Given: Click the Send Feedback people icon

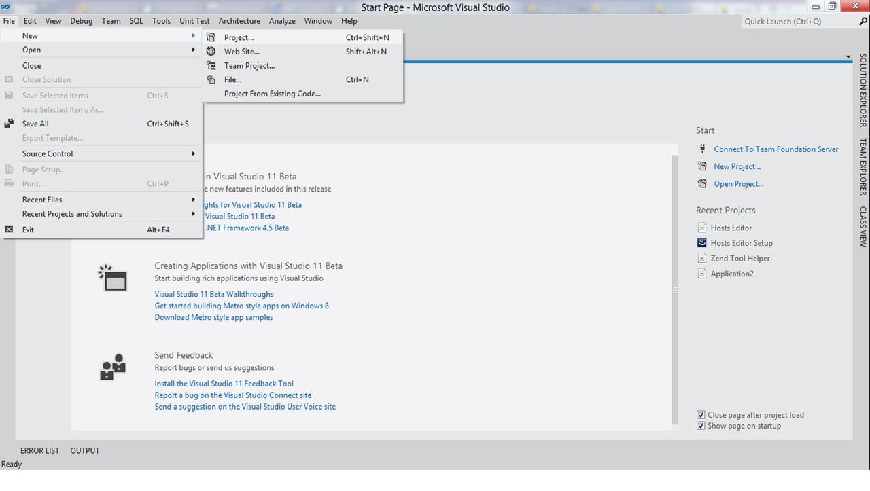Looking at the screenshot, I should [x=113, y=367].
